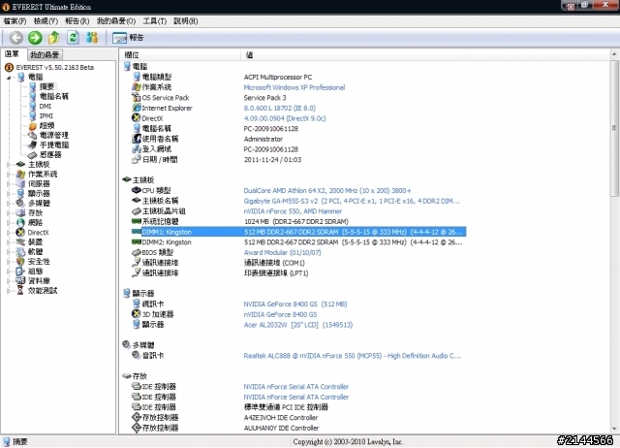Select 電腦名稱 icon in tree

pyautogui.click(x=33, y=96)
